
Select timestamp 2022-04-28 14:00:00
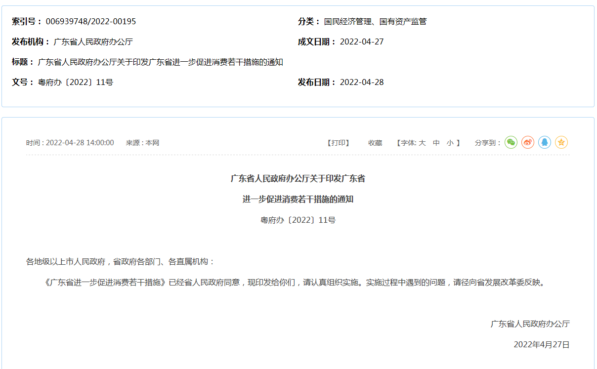tap(80, 143)
